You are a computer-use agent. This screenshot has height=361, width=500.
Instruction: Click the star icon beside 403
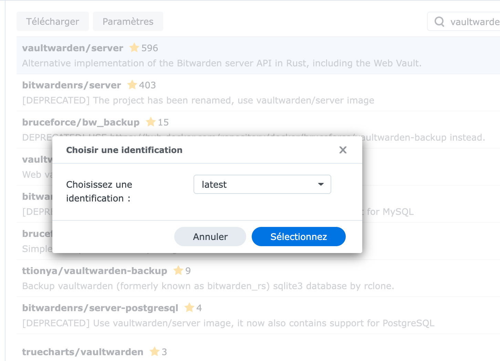(x=132, y=85)
